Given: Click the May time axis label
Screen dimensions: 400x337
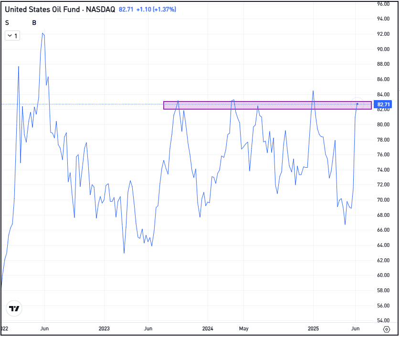Looking at the screenshot, I should [243, 328].
